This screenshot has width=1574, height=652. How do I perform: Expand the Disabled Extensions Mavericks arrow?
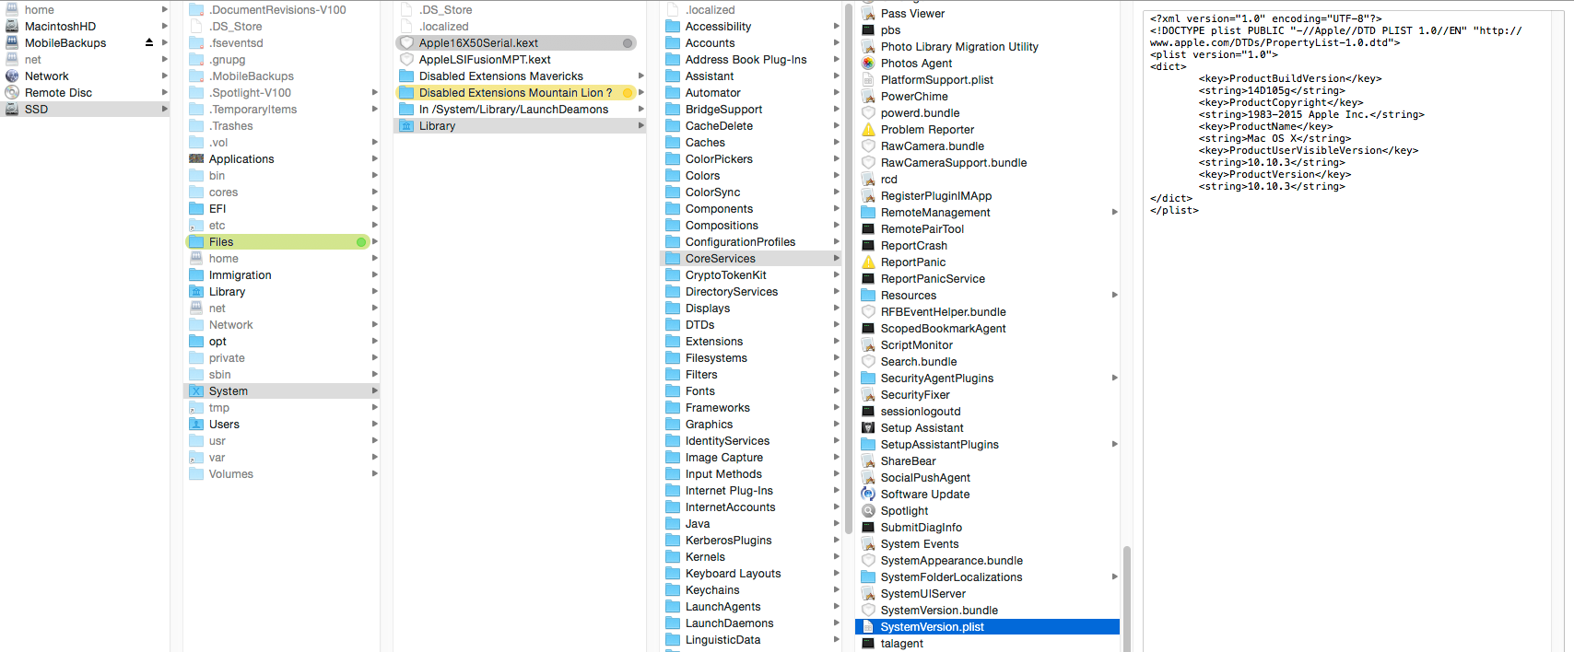pyautogui.click(x=640, y=76)
